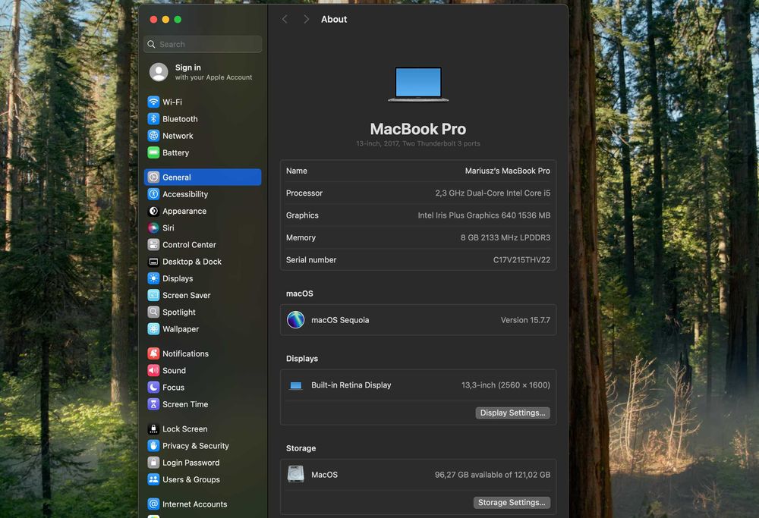Click the green zoom window button
759x518 pixels.
tap(178, 20)
